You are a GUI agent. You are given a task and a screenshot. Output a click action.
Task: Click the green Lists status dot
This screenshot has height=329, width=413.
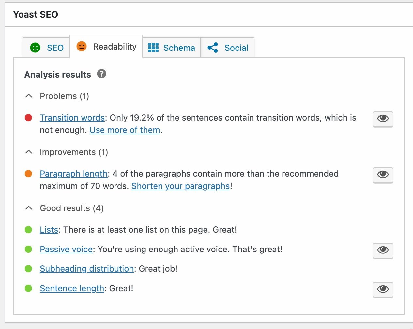(28, 230)
